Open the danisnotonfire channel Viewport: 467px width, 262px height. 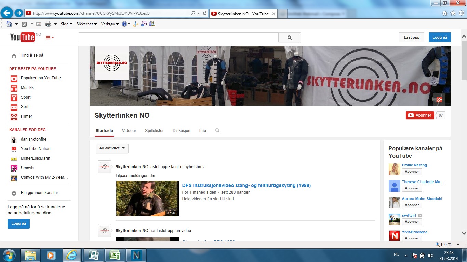point(34,139)
